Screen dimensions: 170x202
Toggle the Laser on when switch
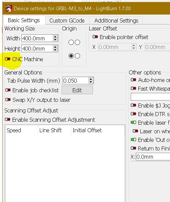135,131
